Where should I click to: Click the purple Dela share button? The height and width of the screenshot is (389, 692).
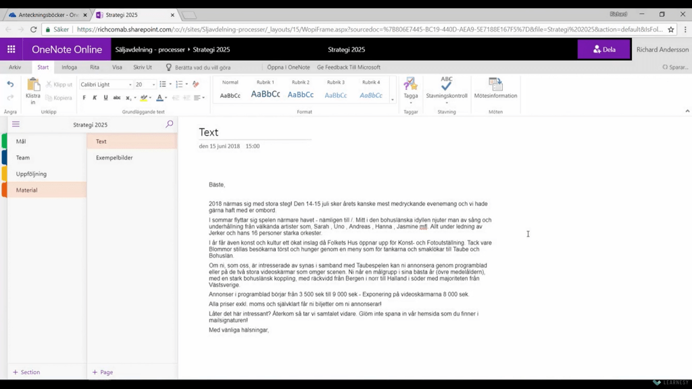point(603,49)
